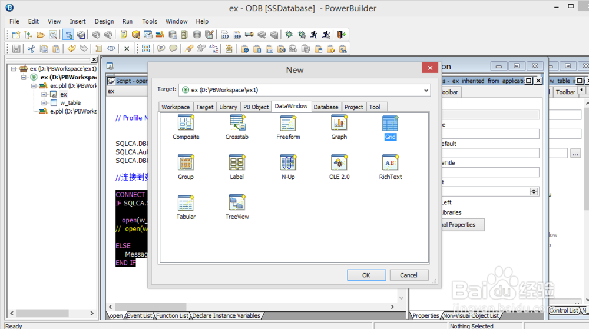Collapse the bold ex target node
The image size is (589, 329).
(x=24, y=77)
